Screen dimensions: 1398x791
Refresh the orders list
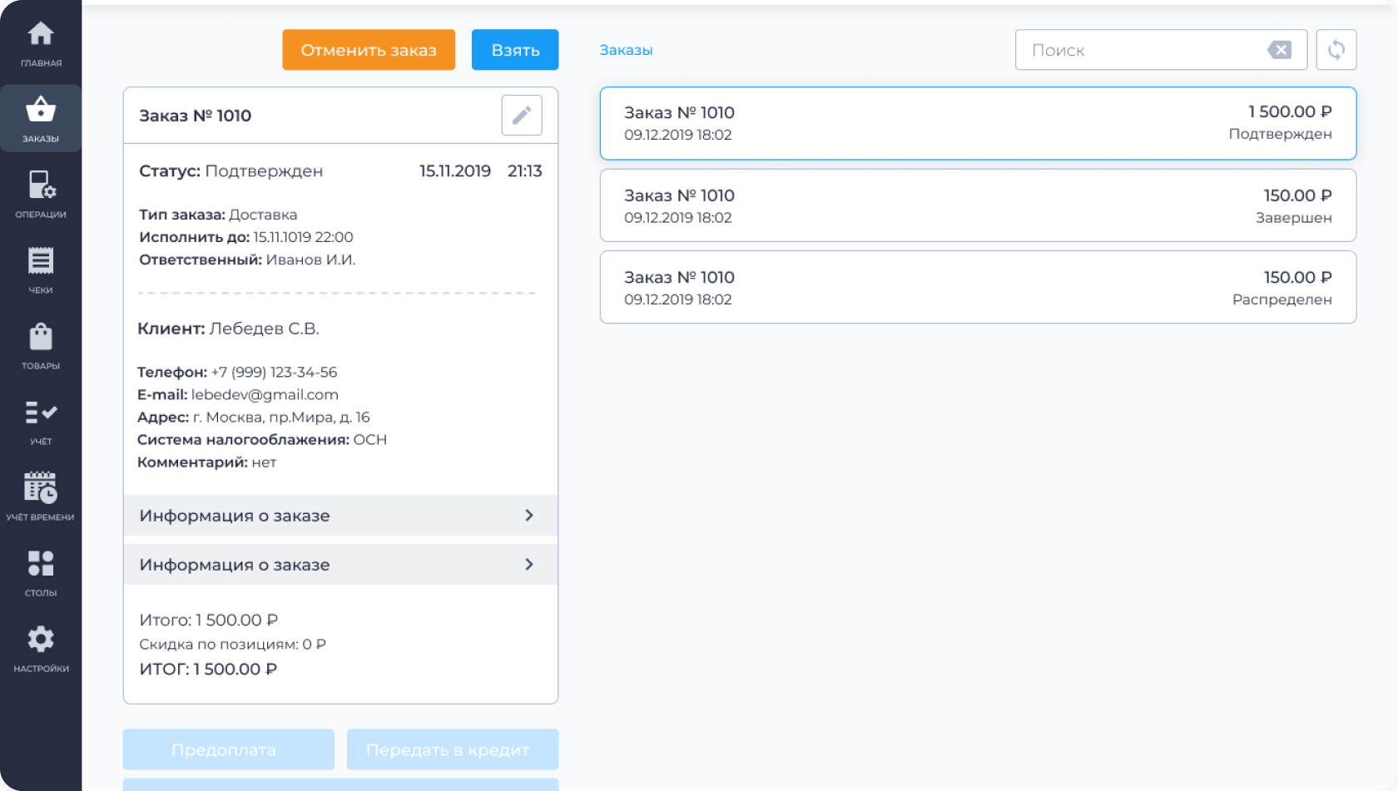coord(1336,50)
